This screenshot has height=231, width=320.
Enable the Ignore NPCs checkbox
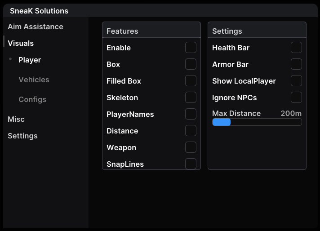click(296, 98)
